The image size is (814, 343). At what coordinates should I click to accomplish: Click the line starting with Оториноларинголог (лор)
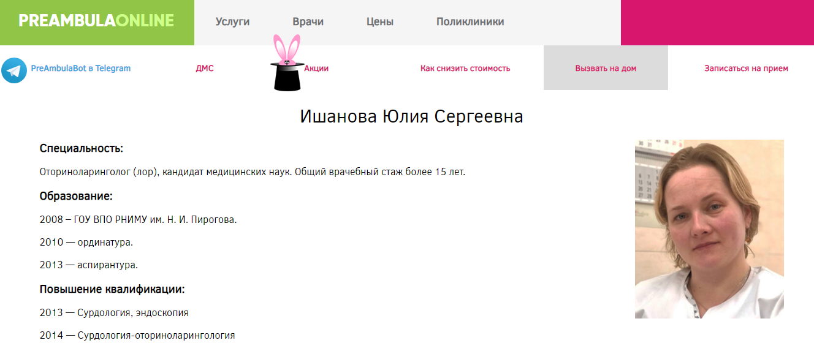253,172
